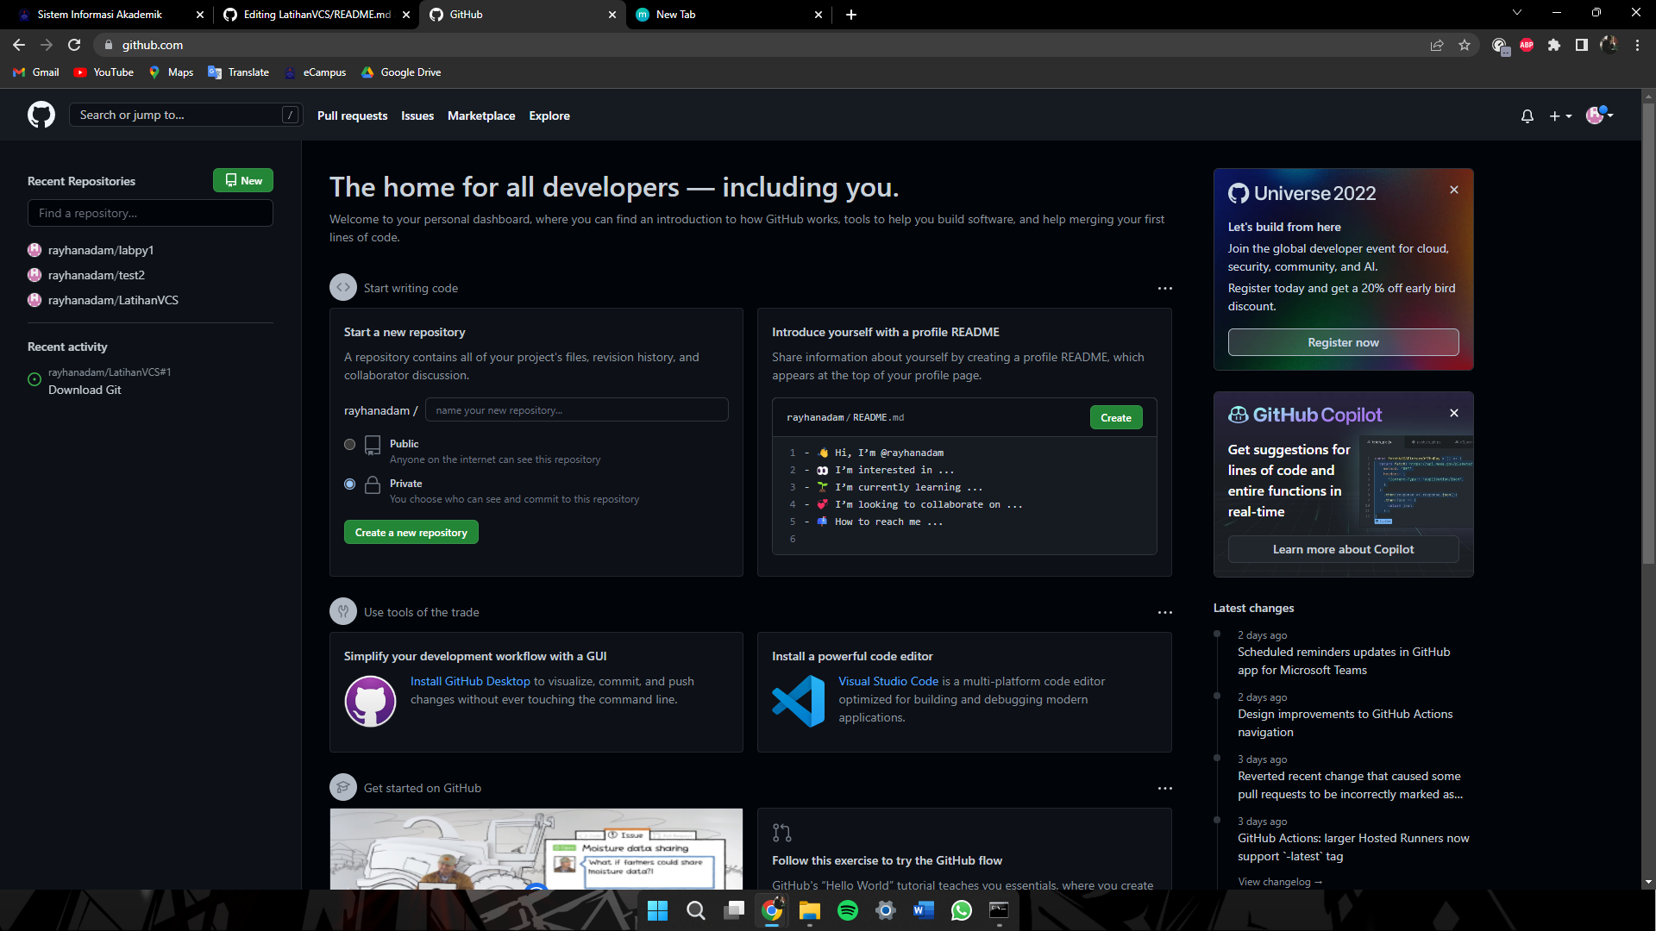1656x931 pixels.
Task: Open File Explorer from the taskbar
Action: (x=809, y=910)
